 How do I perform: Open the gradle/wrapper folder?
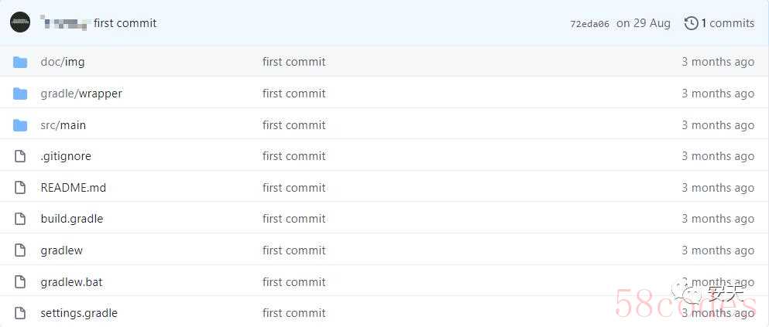81,94
